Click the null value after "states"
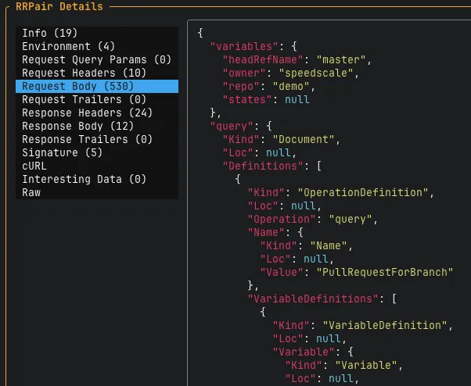 tap(297, 99)
